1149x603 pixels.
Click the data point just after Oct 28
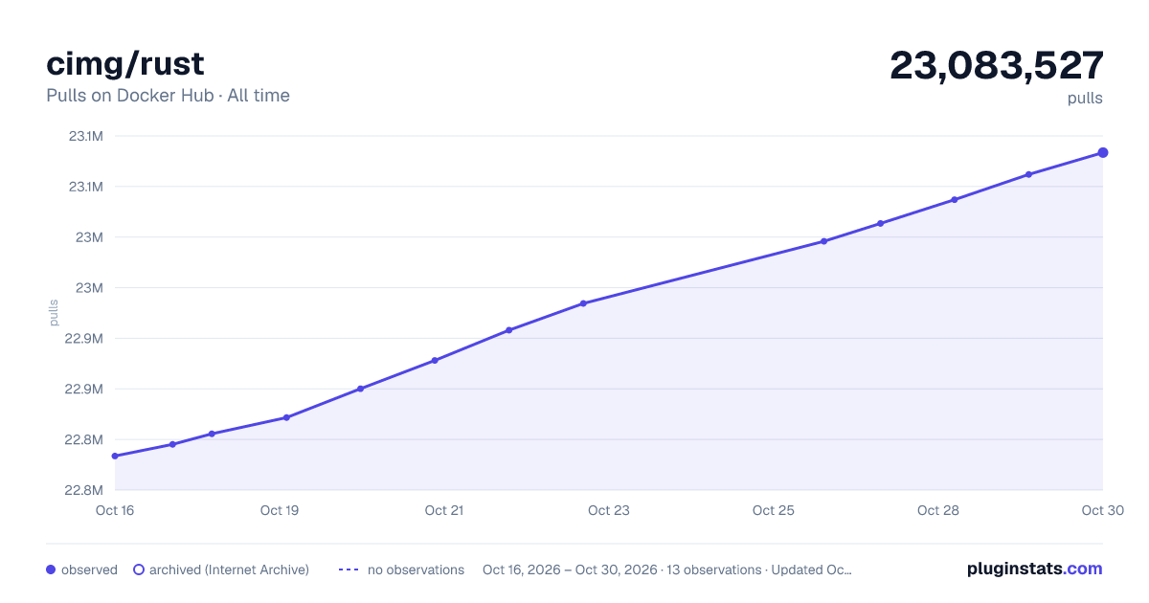click(x=955, y=200)
